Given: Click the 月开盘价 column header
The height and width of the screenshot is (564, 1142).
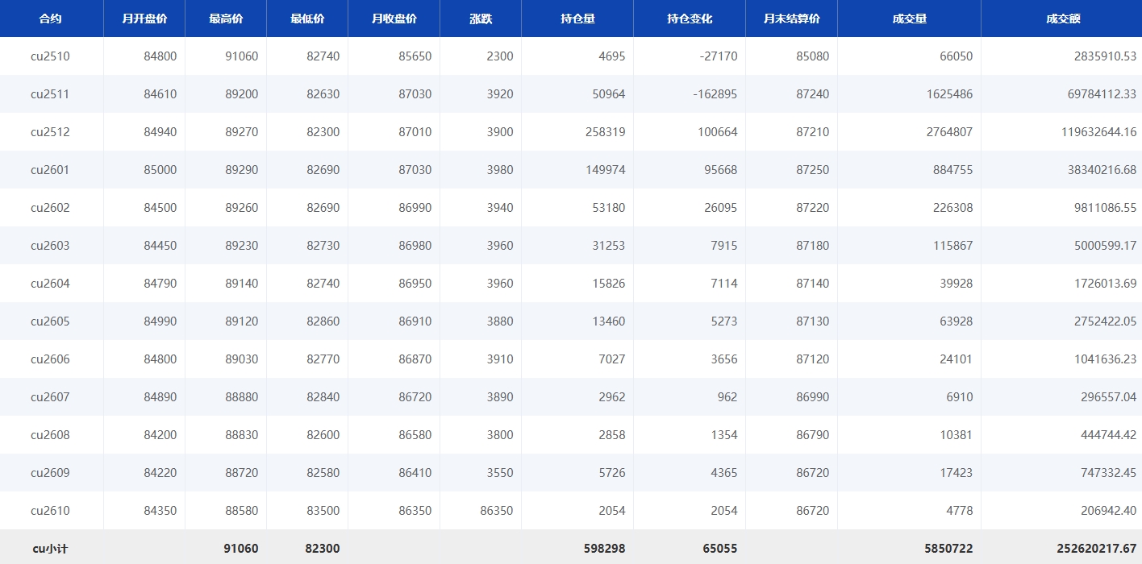Looking at the screenshot, I should [144, 19].
